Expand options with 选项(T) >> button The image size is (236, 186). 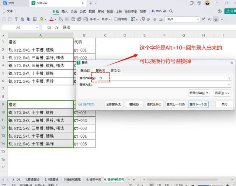click(222, 93)
